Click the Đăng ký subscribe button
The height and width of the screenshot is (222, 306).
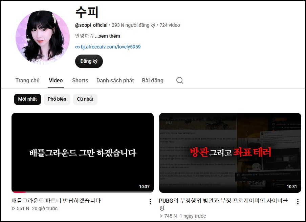[x=89, y=61]
